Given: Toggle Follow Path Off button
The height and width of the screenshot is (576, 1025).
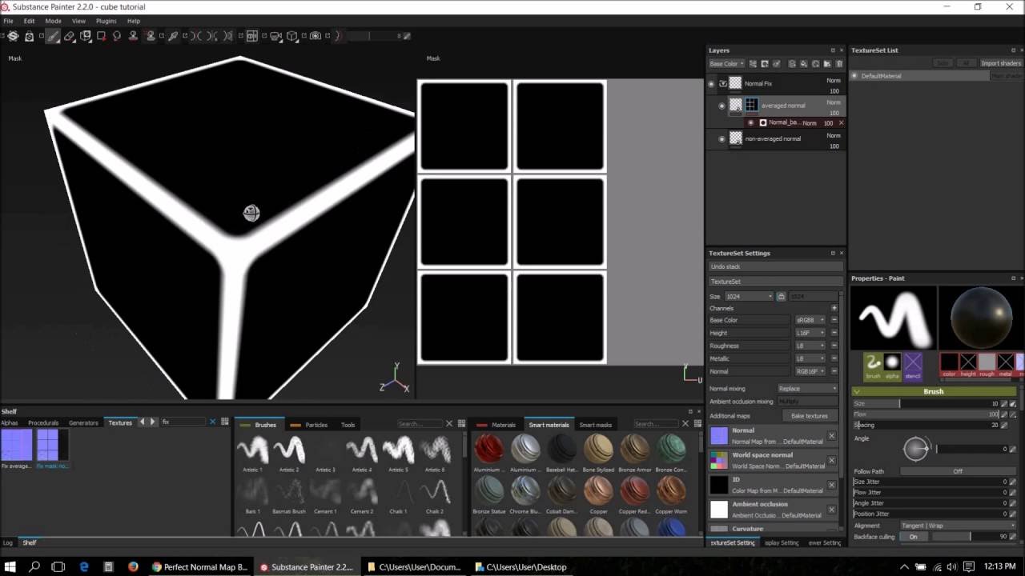Looking at the screenshot, I should (x=958, y=471).
